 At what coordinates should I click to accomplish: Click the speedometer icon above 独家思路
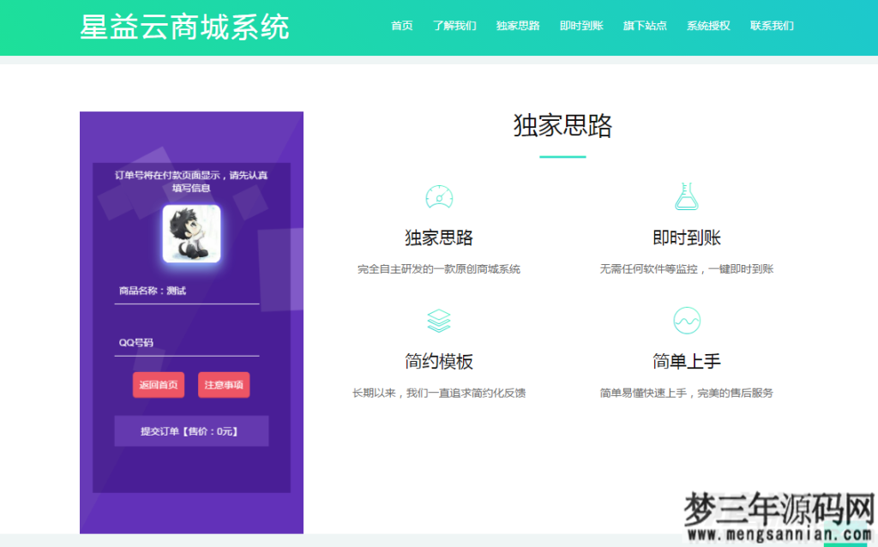click(439, 196)
